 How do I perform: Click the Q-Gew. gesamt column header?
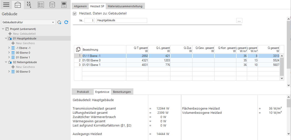click(x=204, y=49)
